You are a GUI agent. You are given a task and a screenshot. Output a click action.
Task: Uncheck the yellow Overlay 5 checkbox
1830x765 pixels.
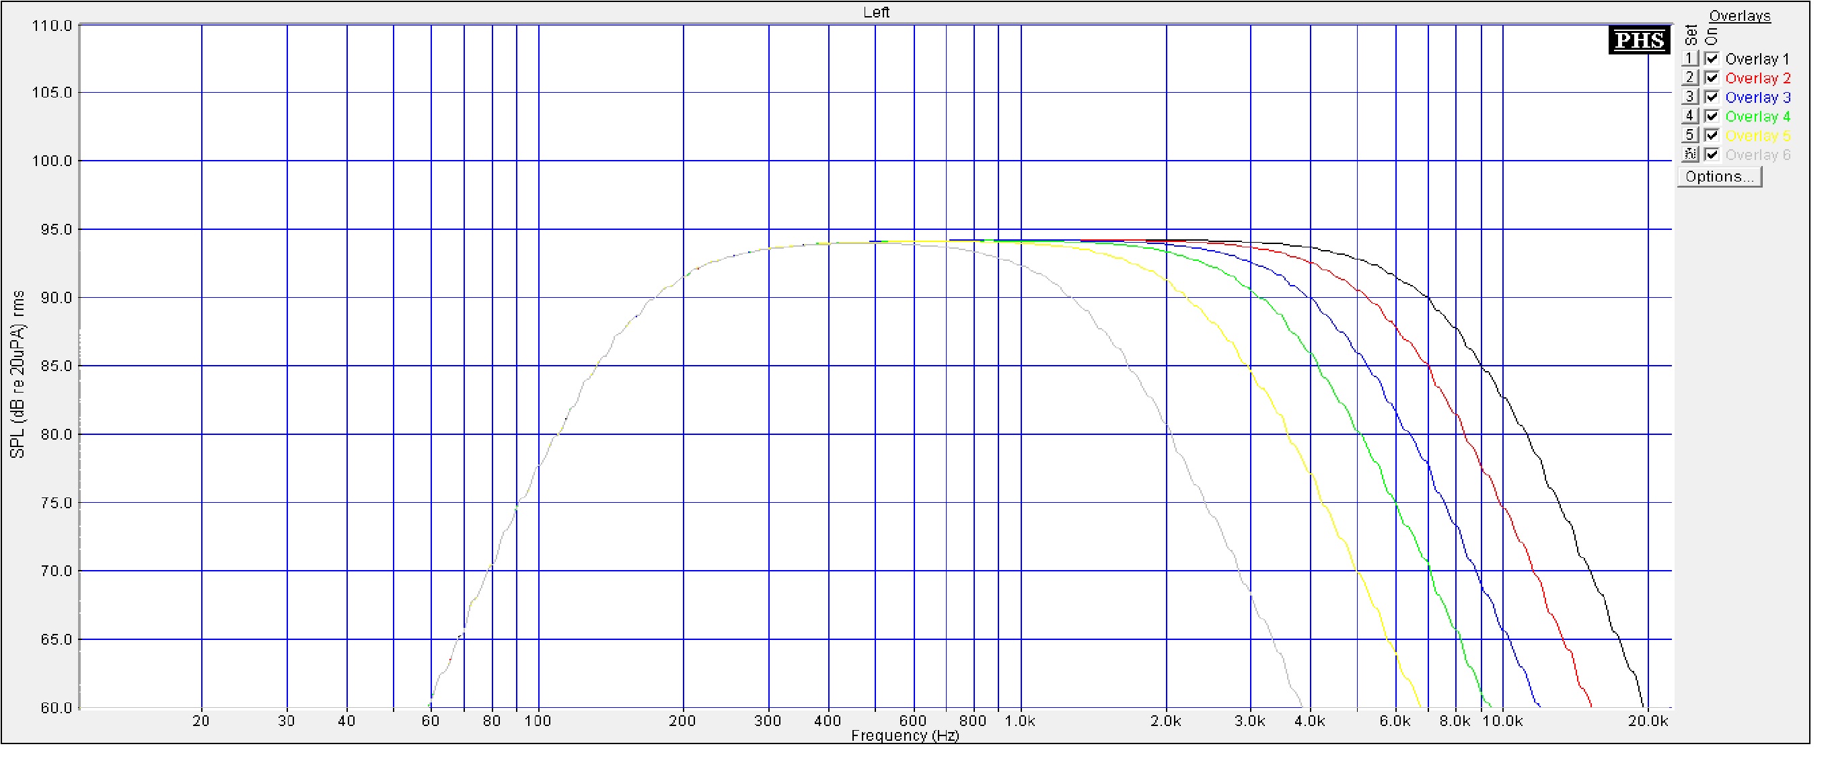(1712, 136)
